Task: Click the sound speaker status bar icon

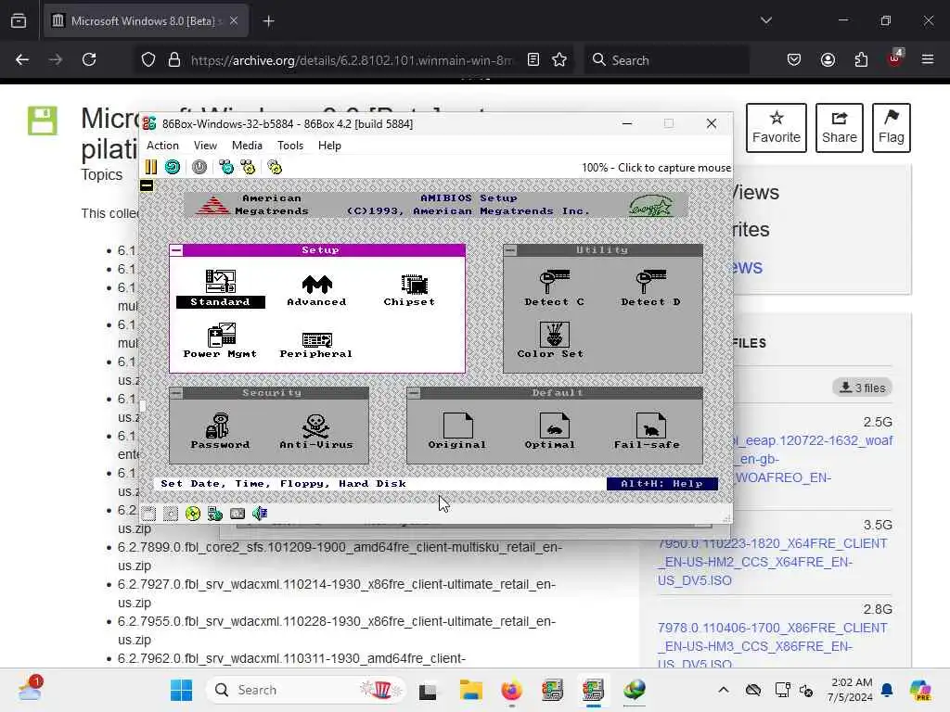Action: (260, 514)
